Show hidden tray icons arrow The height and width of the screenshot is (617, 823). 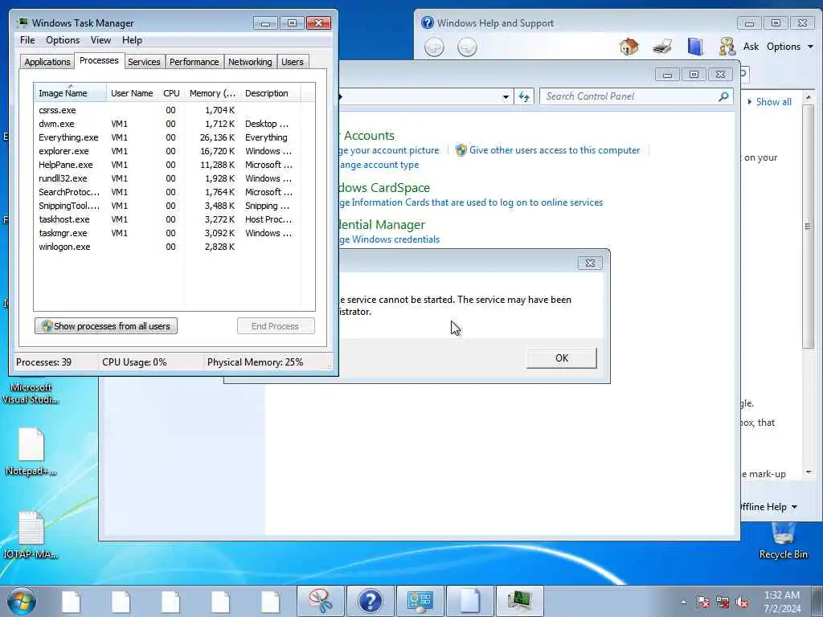(683, 603)
